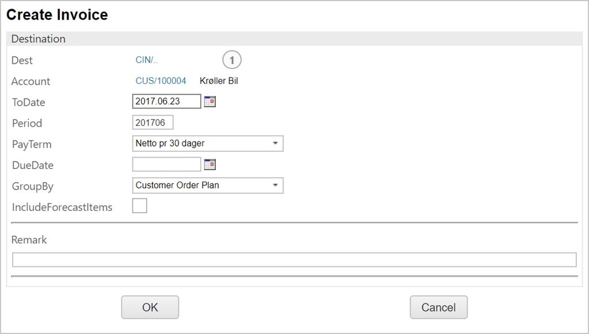This screenshot has height=334, width=589.
Task: Select the empty DueDate input box
Action: [166, 165]
